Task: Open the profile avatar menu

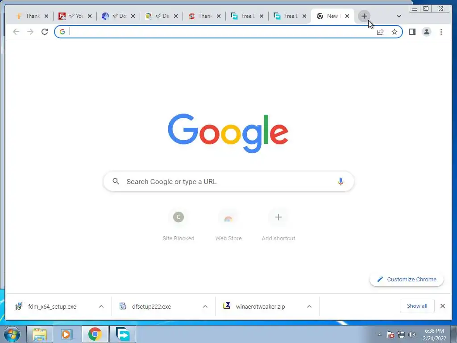Action: (426, 32)
